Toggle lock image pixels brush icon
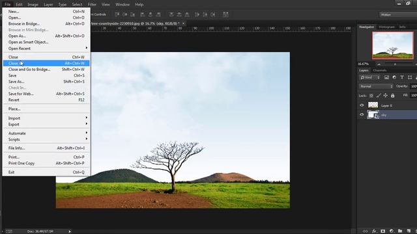This screenshot has width=417, height=234. click(x=379, y=96)
